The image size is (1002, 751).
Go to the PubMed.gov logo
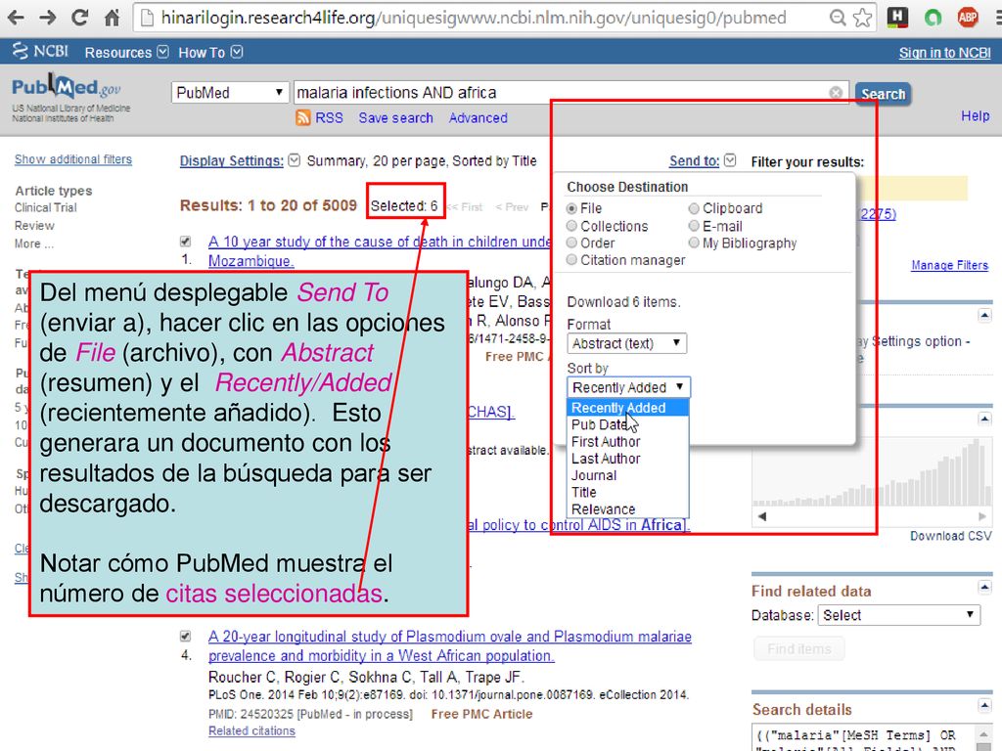67,87
